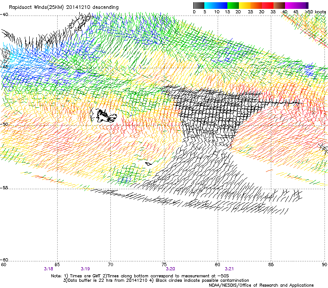
Task: Click the purple time marker '3:19'
Action: [86, 269]
